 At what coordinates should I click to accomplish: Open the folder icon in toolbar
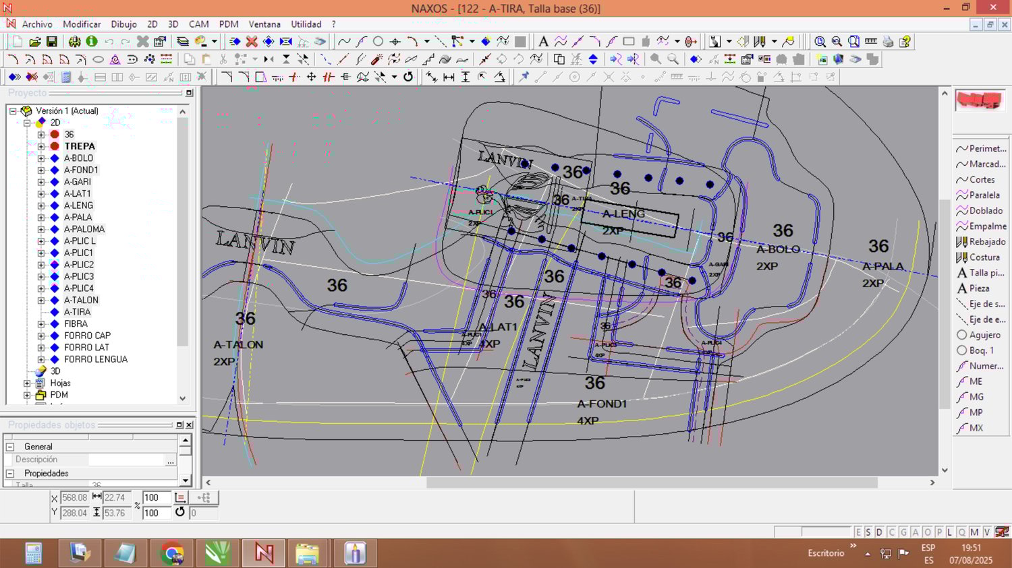(x=34, y=42)
